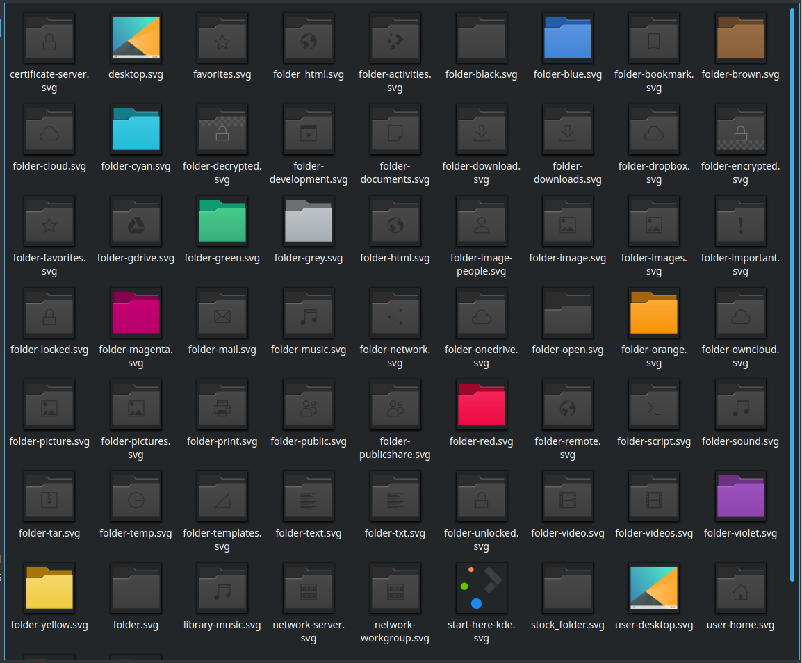Select folder-activities.svg icon
Image resolution: width=802 pixels, height=663 pixels.
point(395,38)
